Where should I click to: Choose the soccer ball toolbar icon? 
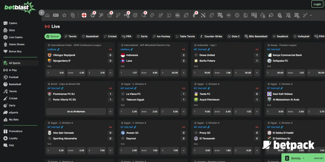tap(93, 15)
